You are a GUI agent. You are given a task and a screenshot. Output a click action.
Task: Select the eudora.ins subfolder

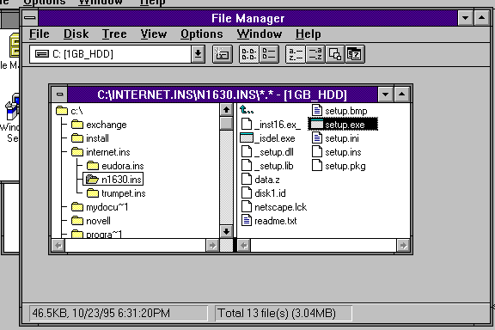[115, 166]
